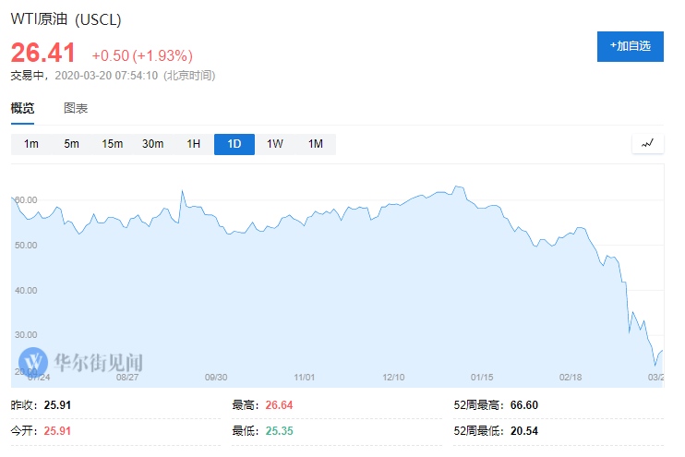The width and height of the screenshot is (685, 457).
Task: Switch to the 1M timeframe
Action: (x=316, y=144)
